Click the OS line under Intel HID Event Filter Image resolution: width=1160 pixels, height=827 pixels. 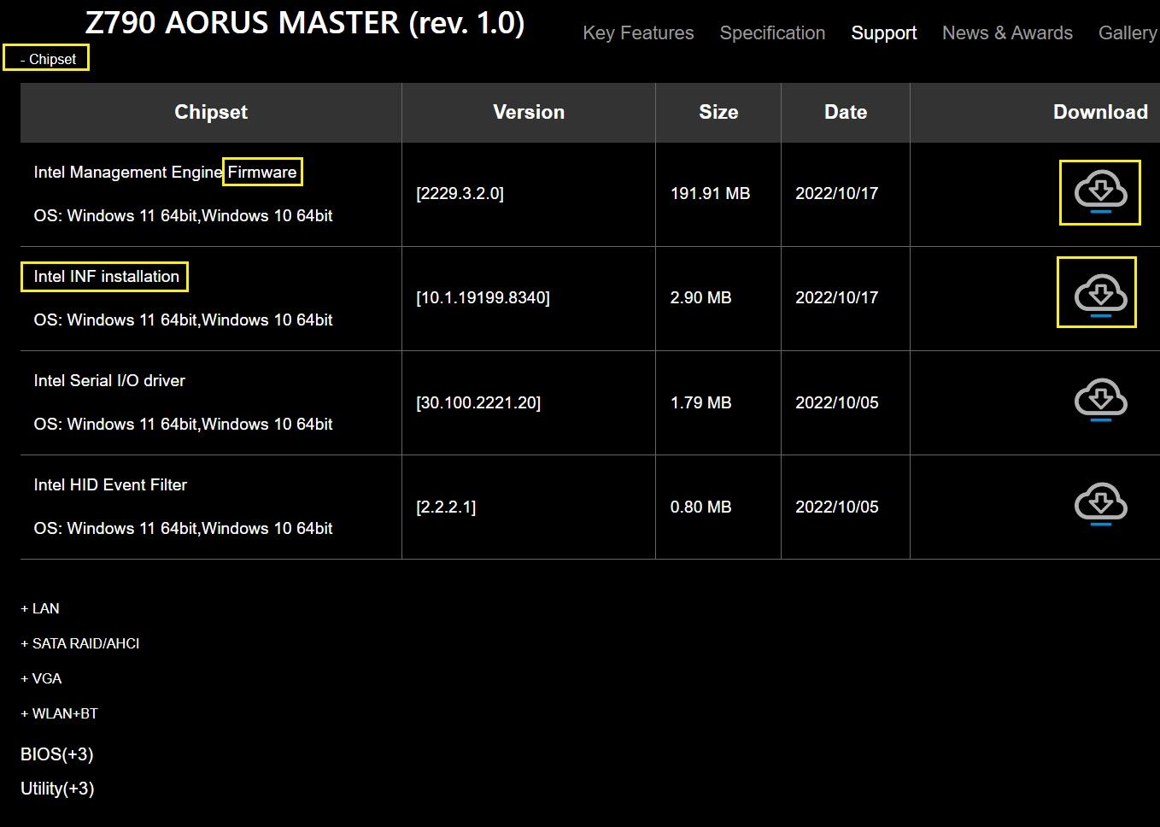click(183, 528)
